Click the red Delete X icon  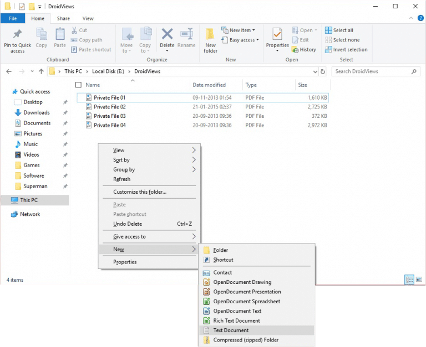point(167,34)
